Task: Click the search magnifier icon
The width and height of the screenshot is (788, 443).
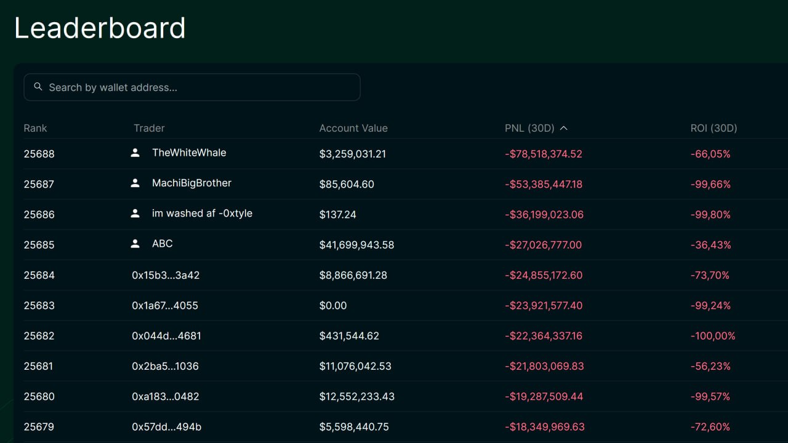Action: click(38, 87)
